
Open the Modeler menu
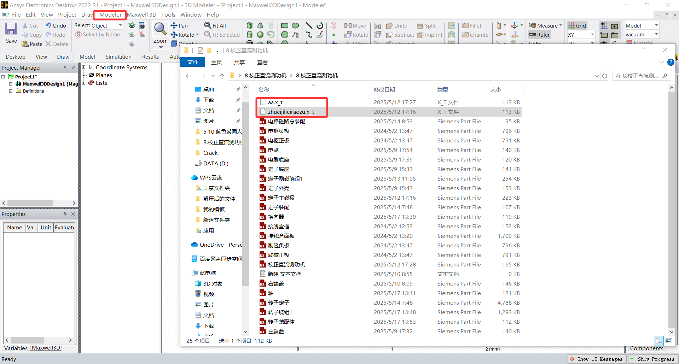point(110,14)
